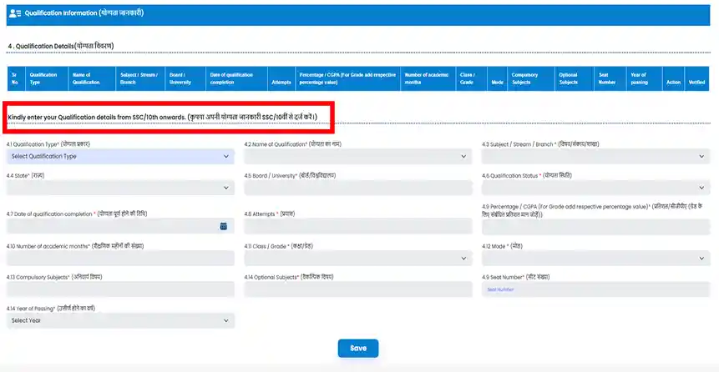Click the Date of qualification completion field
Screen dimensions: 719x372
(x=112, y=226)
